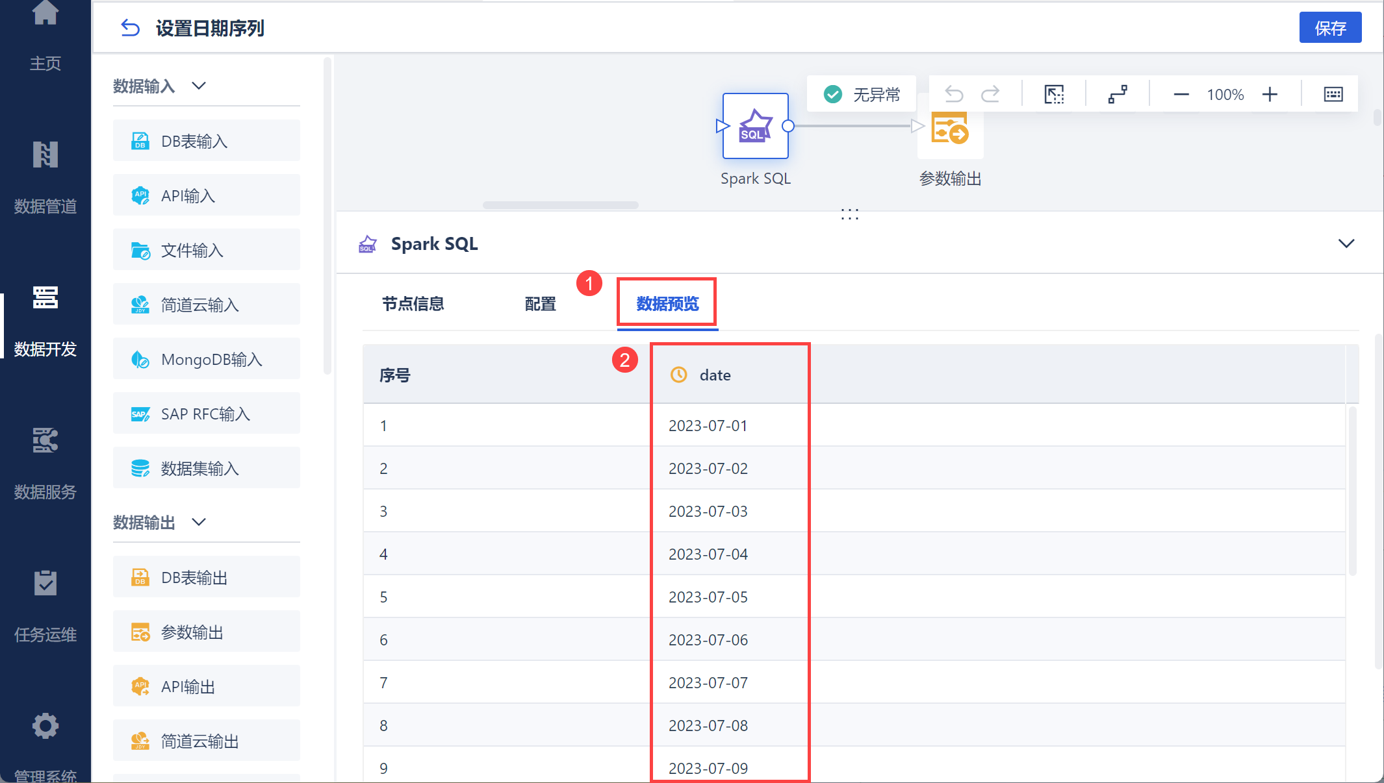Zoom out with the minus button
1384x783 pixels.
point(1181,95)
